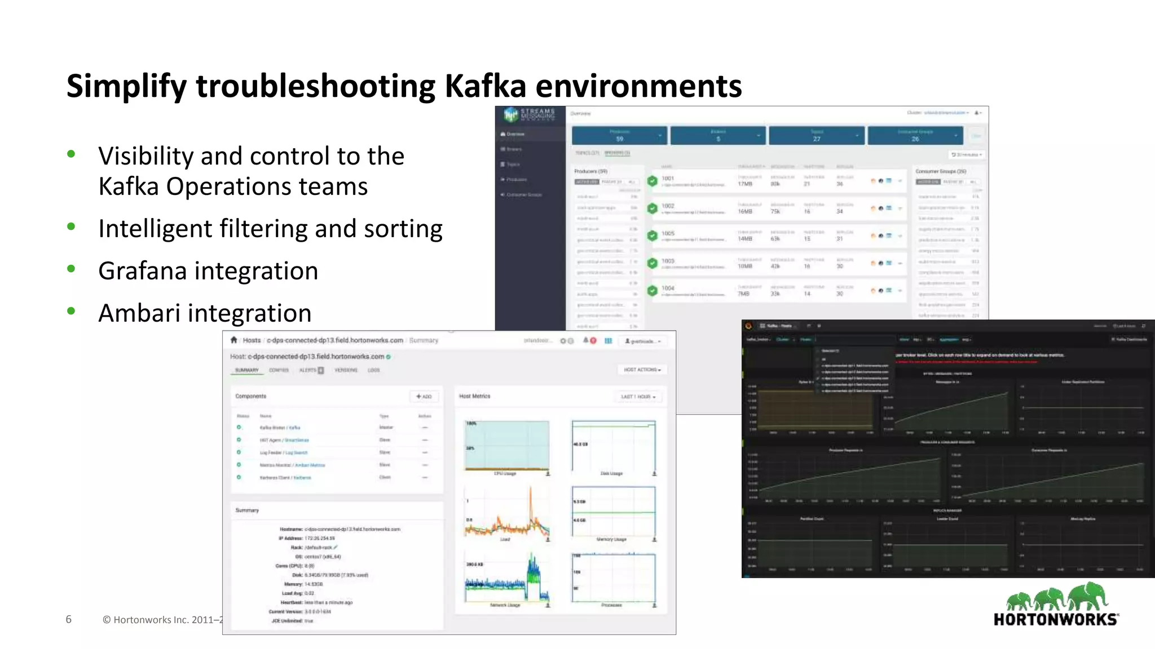The image size is (1155, 649).
Task: Open Ambari link icon for broker 1005
Action: coord(889,235)
